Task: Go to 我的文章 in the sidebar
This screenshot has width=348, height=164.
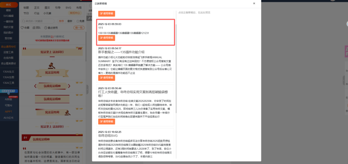Action: [9, 27]
